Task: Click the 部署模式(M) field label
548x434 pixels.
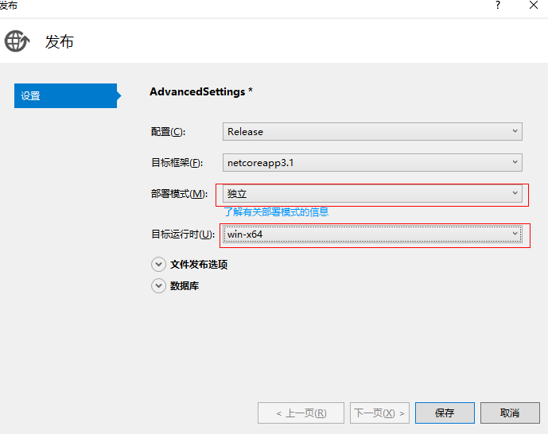Action: point(178,194)
